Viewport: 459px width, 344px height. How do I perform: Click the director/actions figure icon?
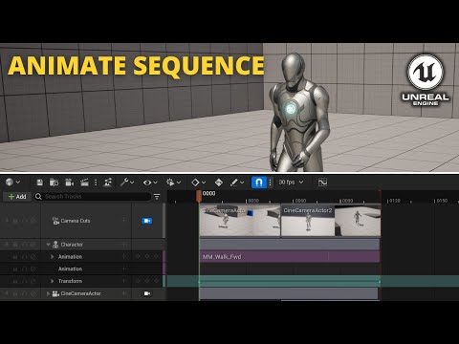click(x=108, y=183)
